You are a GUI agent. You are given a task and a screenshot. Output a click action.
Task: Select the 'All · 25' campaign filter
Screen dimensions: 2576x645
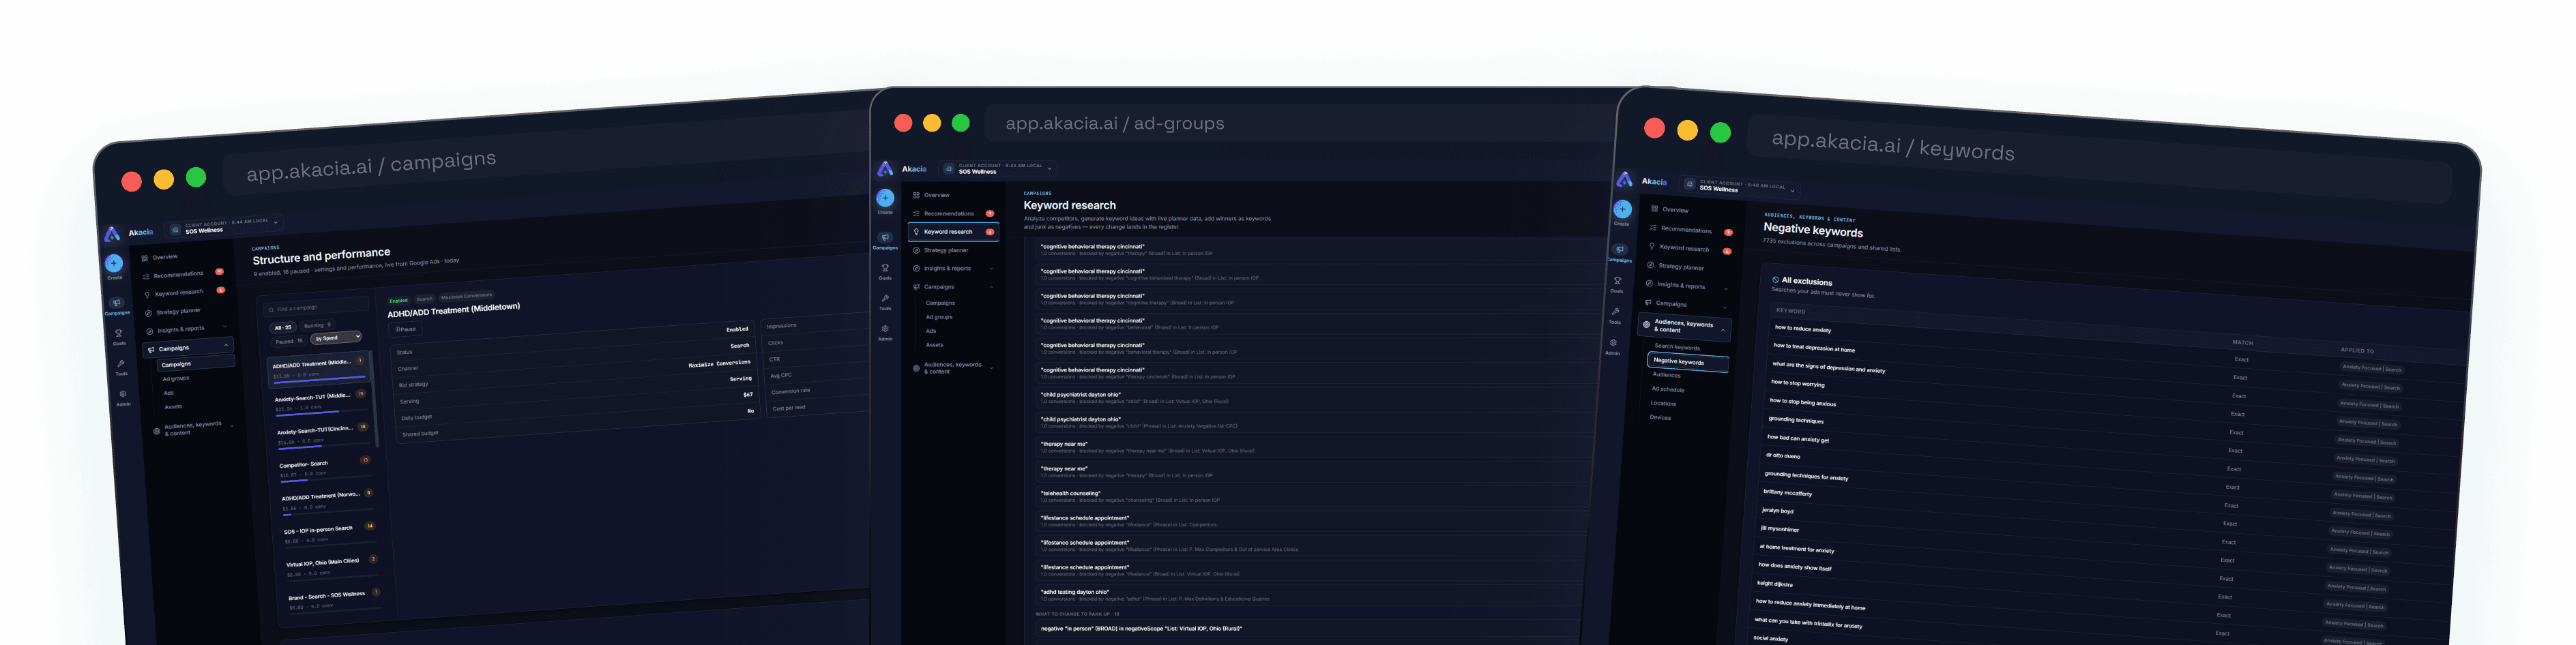283,327
